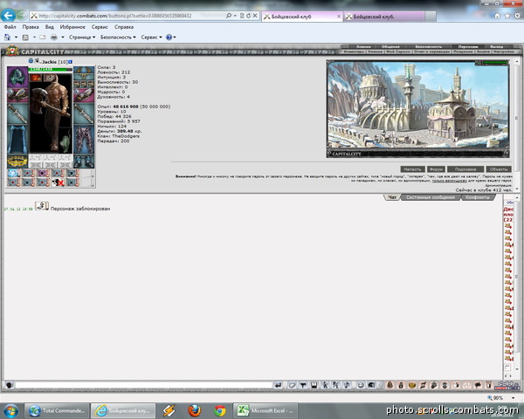The height and width of the screenshot is (419, 524).
Task: Expand the Print dropdown arrow
Action: tap(63, 37)
